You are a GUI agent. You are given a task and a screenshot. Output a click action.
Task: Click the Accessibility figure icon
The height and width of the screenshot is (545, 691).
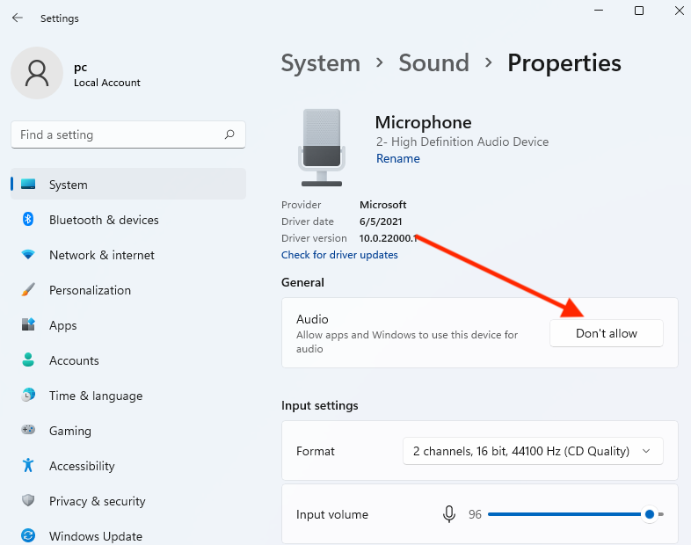pos(28,466)
